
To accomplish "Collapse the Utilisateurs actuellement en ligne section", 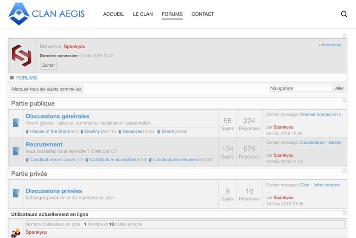I will [344, 213].
